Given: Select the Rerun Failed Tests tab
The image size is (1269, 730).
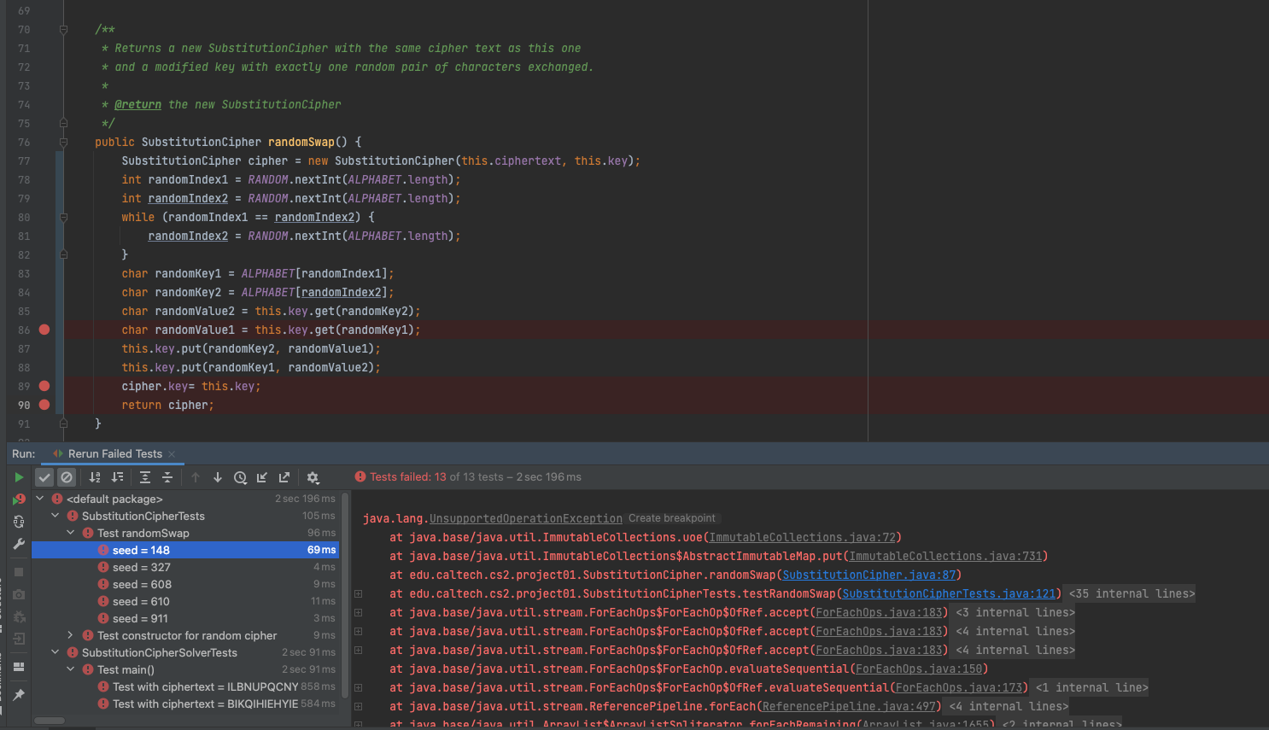Looking at the screenshot, I should tap(114, 454).
